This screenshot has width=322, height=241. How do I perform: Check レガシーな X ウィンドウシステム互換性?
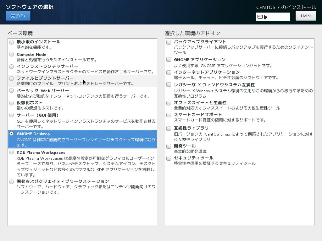169,84
